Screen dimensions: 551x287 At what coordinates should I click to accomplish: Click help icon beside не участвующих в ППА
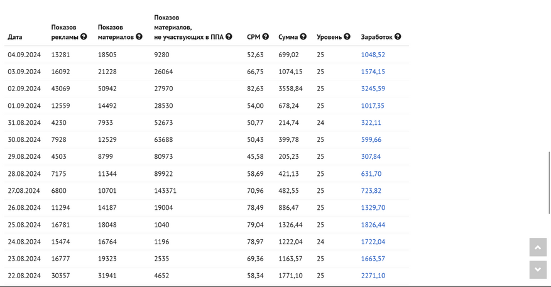[x=229, y=37]
